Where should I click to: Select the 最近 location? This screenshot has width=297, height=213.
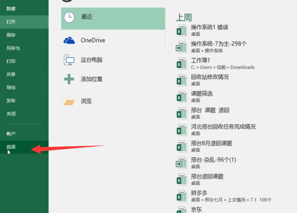click(113, 19)
